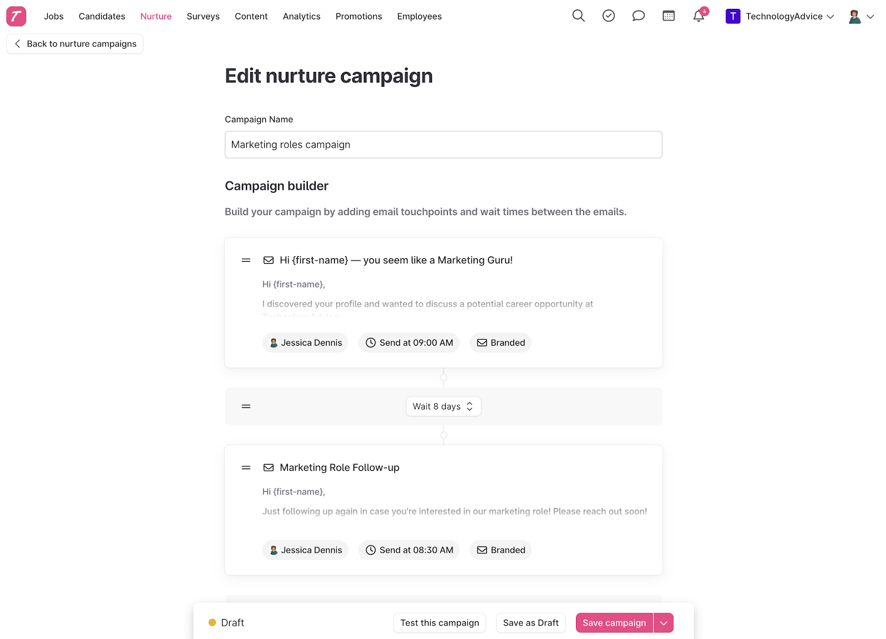Click Back to nurture campaigns
Image resolution: width=886 pixels, height=639 pixels.
[x=75, y=44]
